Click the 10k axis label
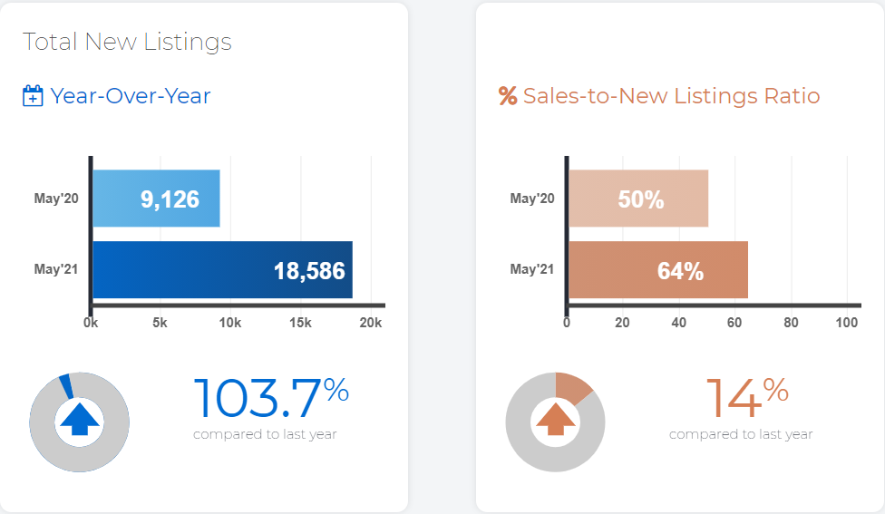This screenshot has width=885, height=514. 230,323
